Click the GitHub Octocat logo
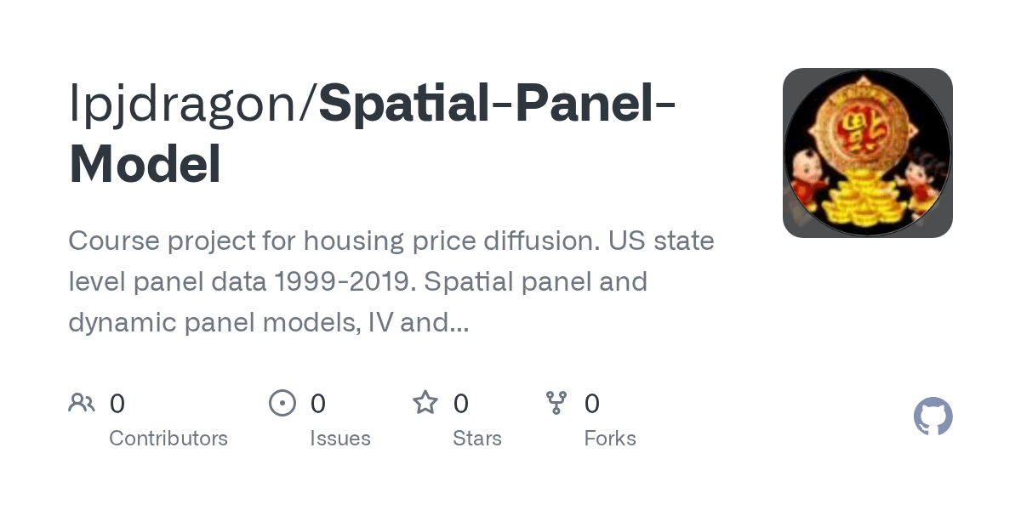The width and height of the screenshot is (1021, 510). pyautogui.click(x=933, y=416)
